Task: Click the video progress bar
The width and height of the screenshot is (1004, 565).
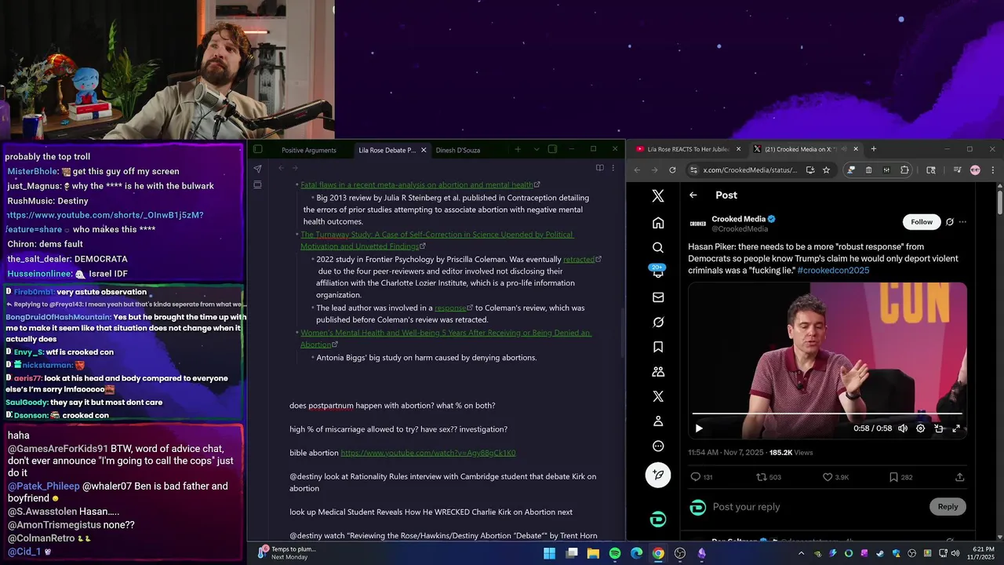Action: pos(827,413)
